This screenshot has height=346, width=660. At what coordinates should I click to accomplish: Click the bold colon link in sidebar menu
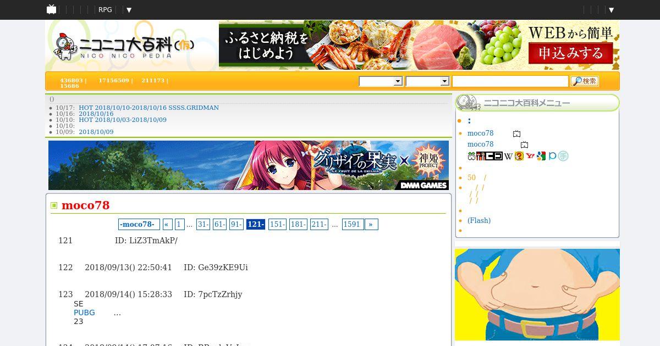pos(469,121)
